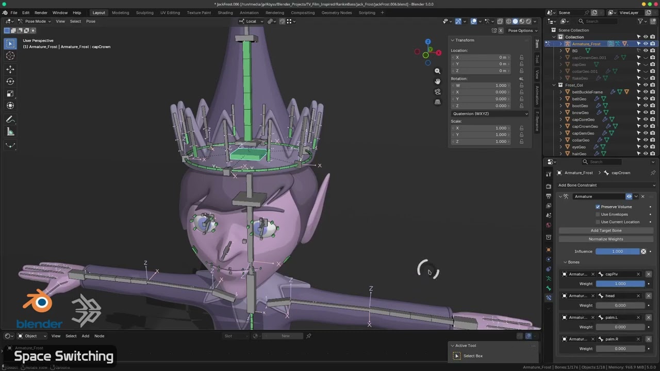
Task: Collapse the Frost_Col collection
Action: pyautogui.click(x=554, y=85)
